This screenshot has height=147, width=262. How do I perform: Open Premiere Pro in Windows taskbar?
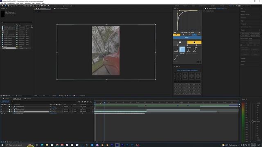tap(122, 145)
